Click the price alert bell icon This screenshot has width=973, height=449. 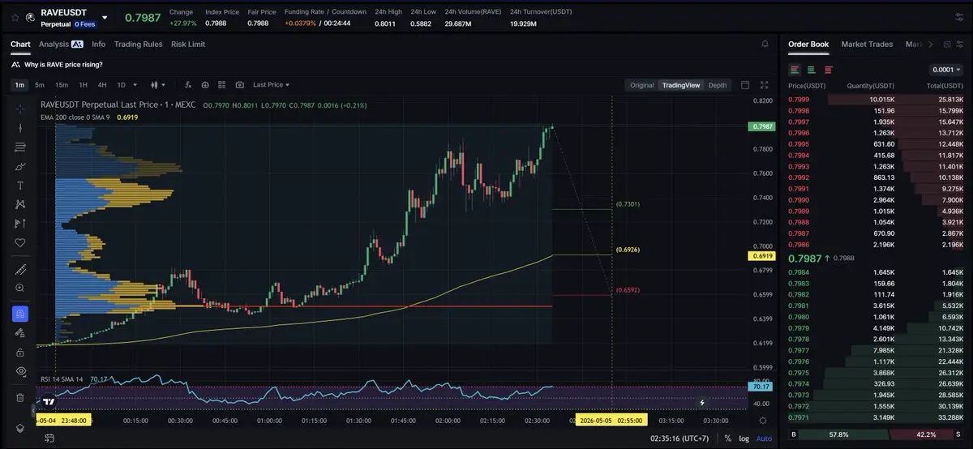click(x=765, y=44)
